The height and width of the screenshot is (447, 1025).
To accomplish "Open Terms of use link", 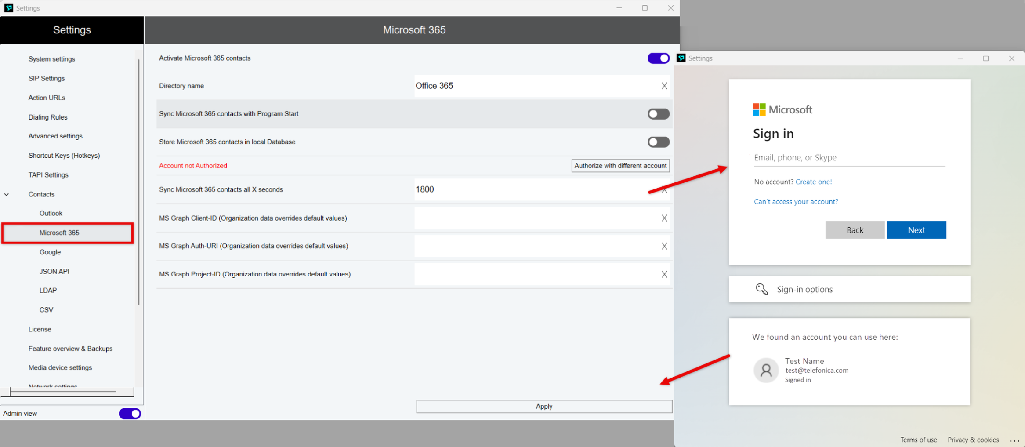I will 918,440.
